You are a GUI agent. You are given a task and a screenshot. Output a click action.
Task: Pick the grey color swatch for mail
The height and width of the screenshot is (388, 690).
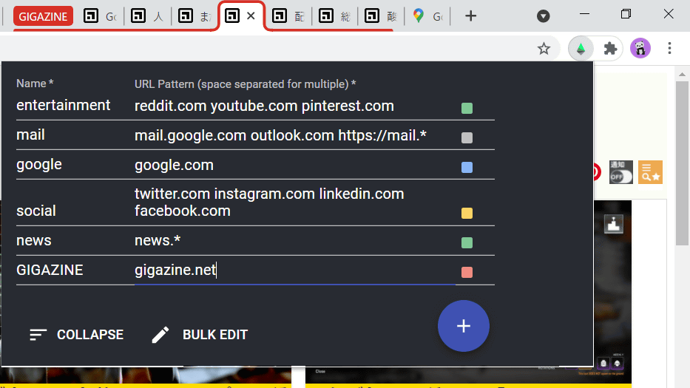(x=467, y=137)
